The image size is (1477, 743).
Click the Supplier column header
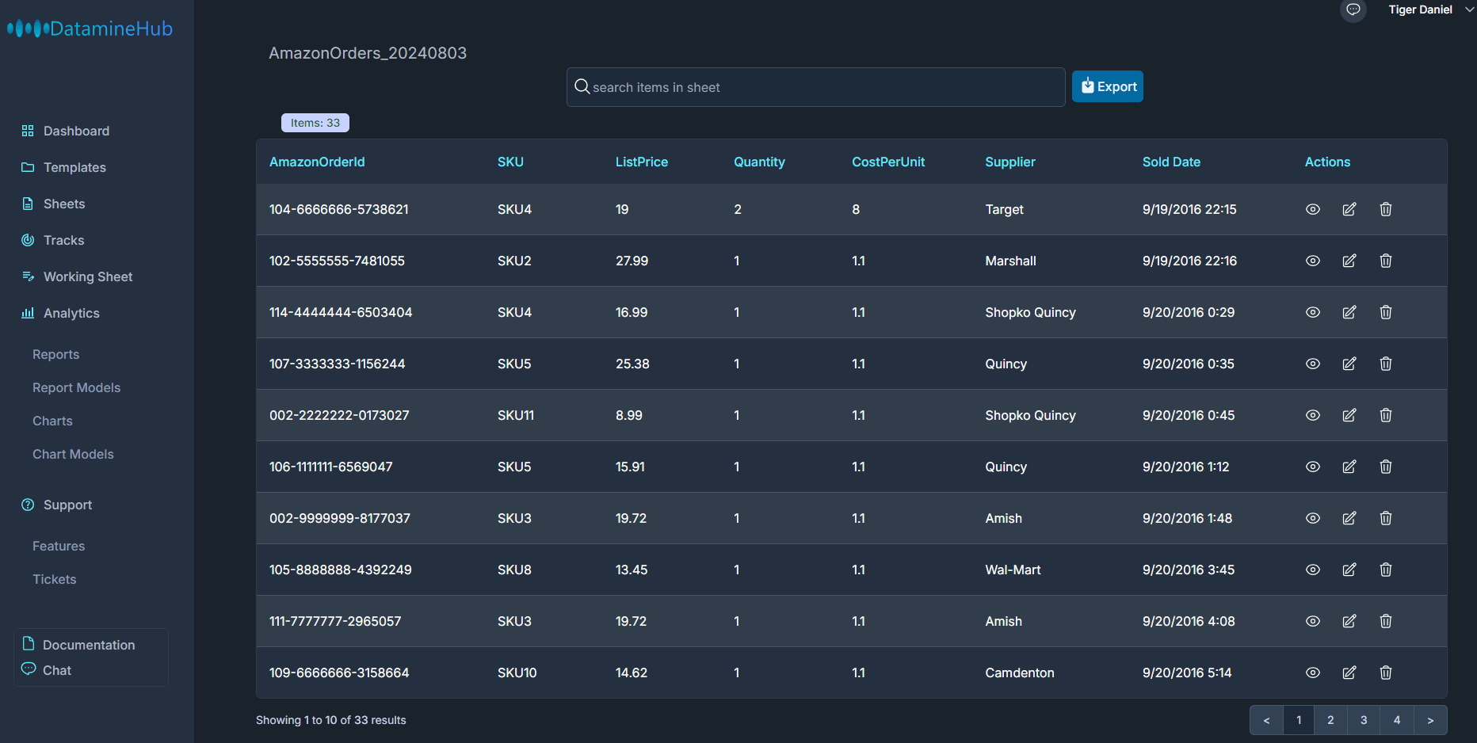[1010, 162]
